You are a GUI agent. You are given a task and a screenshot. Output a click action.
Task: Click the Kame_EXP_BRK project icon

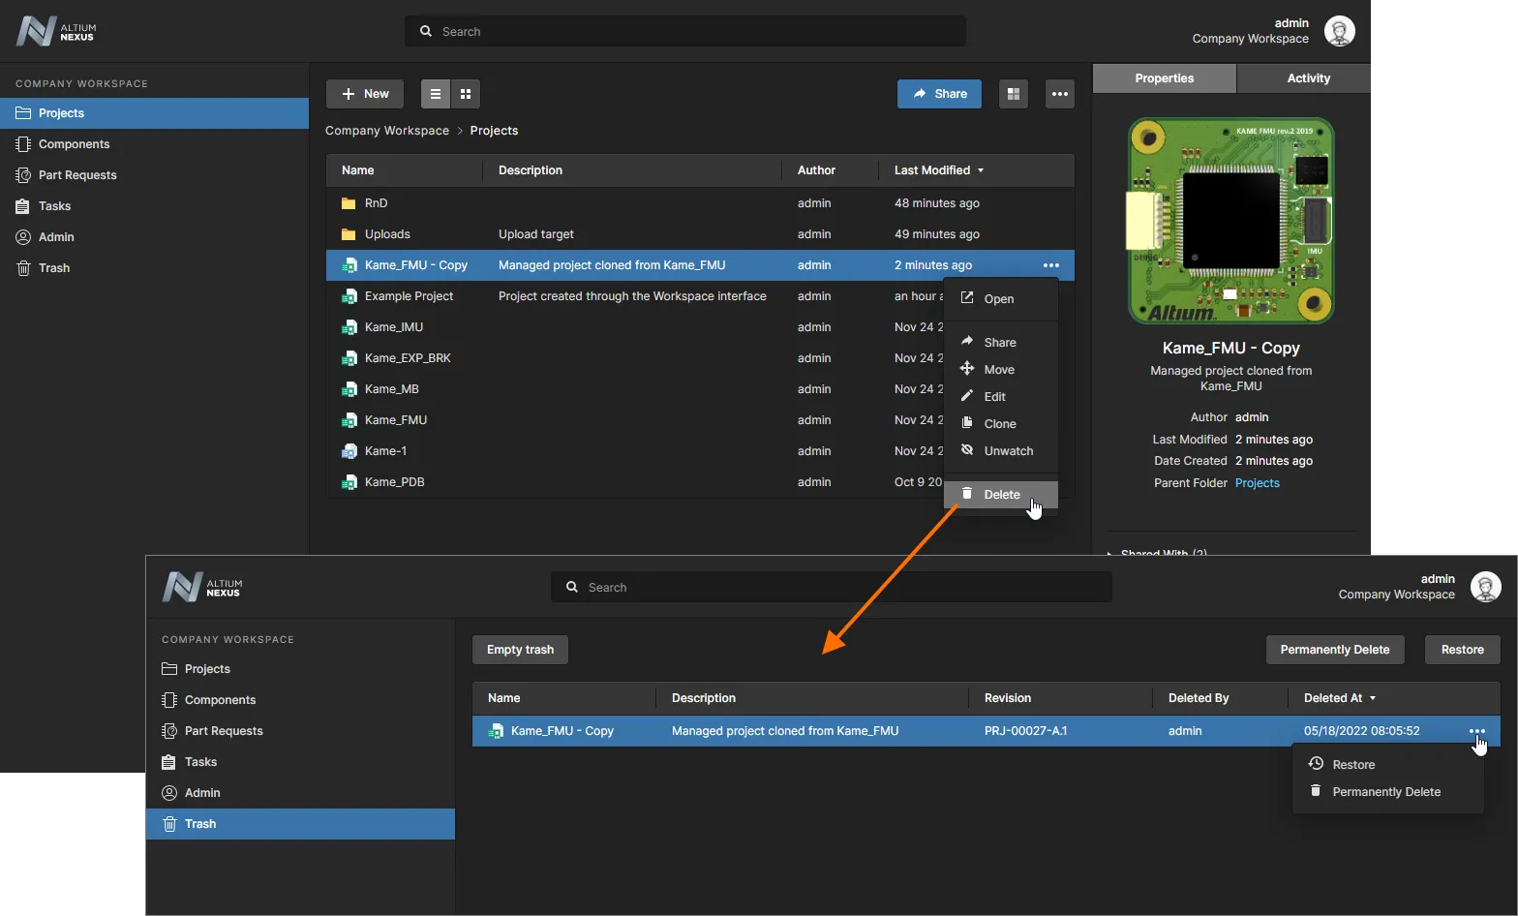(349, 358)
